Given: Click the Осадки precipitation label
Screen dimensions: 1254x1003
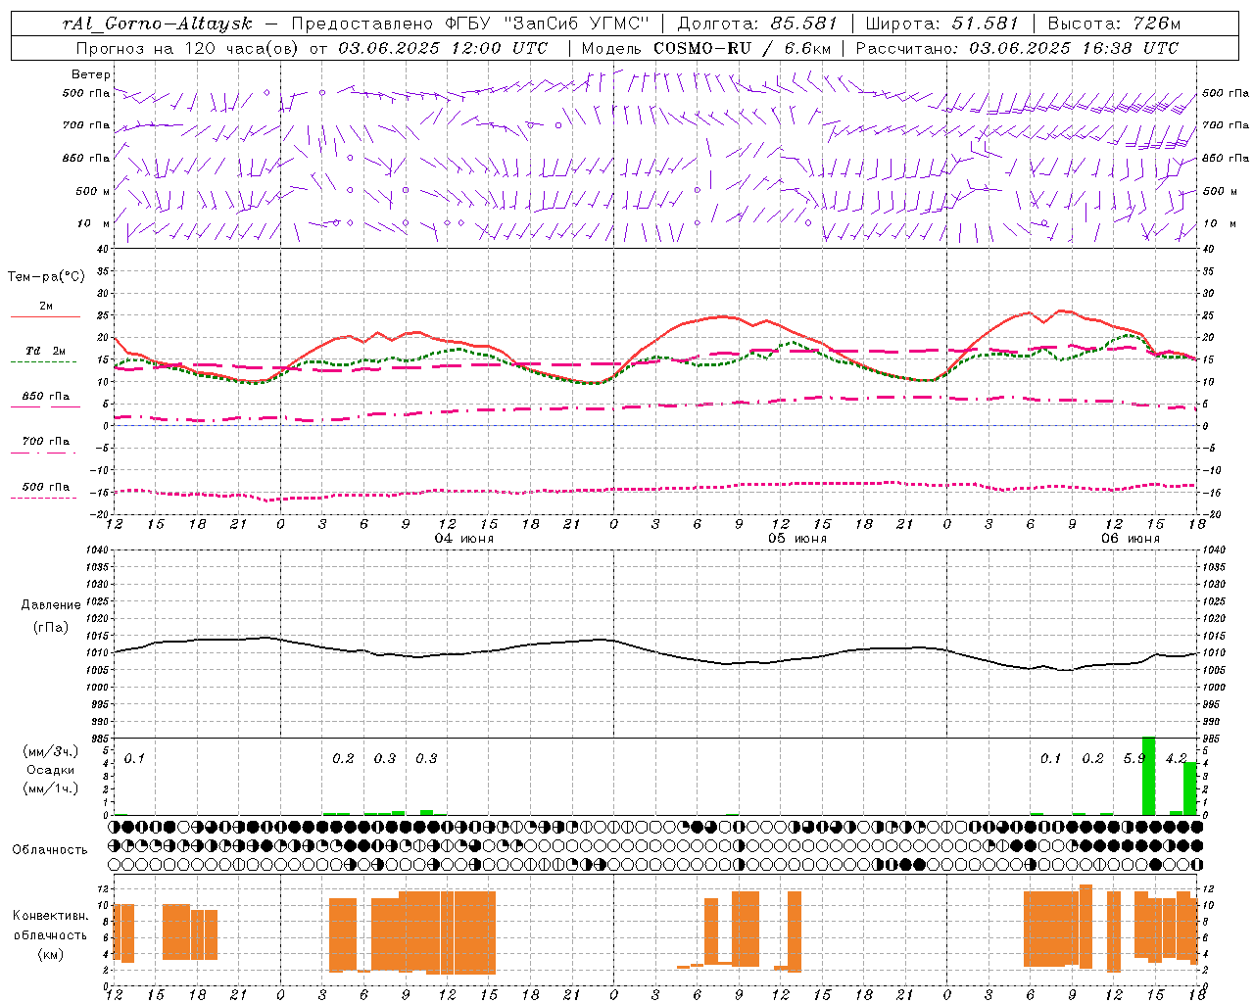Looking at the screenshot, I should pos(51,770).
